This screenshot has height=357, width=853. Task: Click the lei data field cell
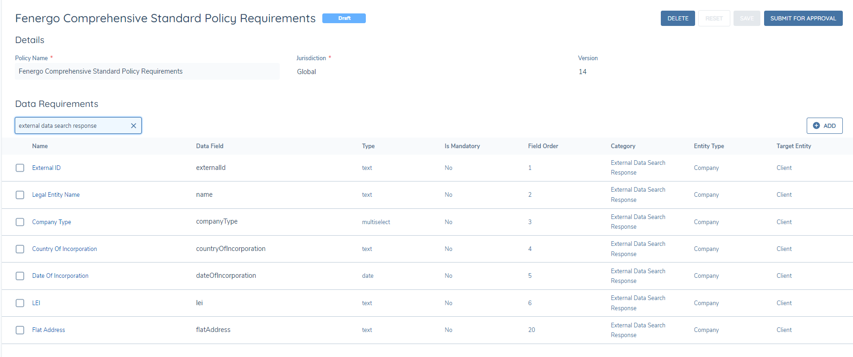click(199, 303)
